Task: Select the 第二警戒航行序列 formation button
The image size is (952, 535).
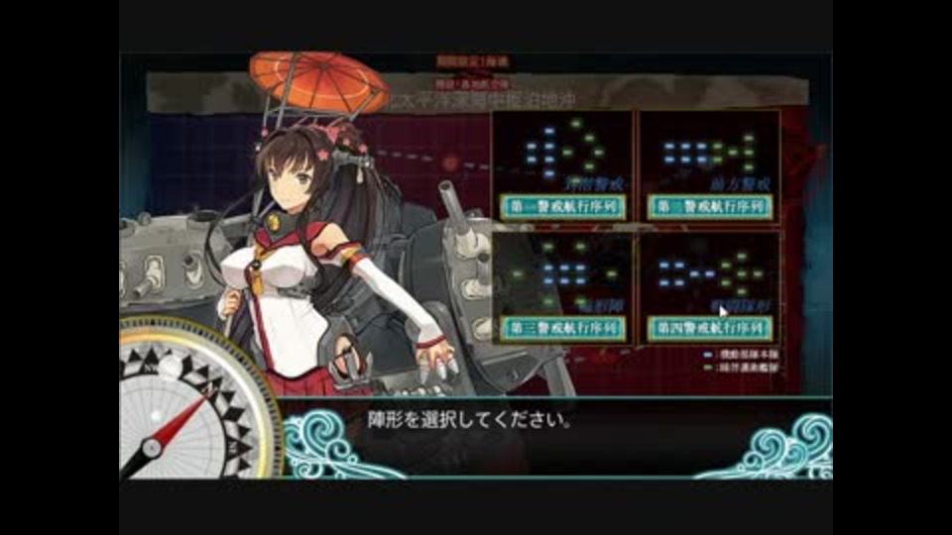Action: [709, 207]
